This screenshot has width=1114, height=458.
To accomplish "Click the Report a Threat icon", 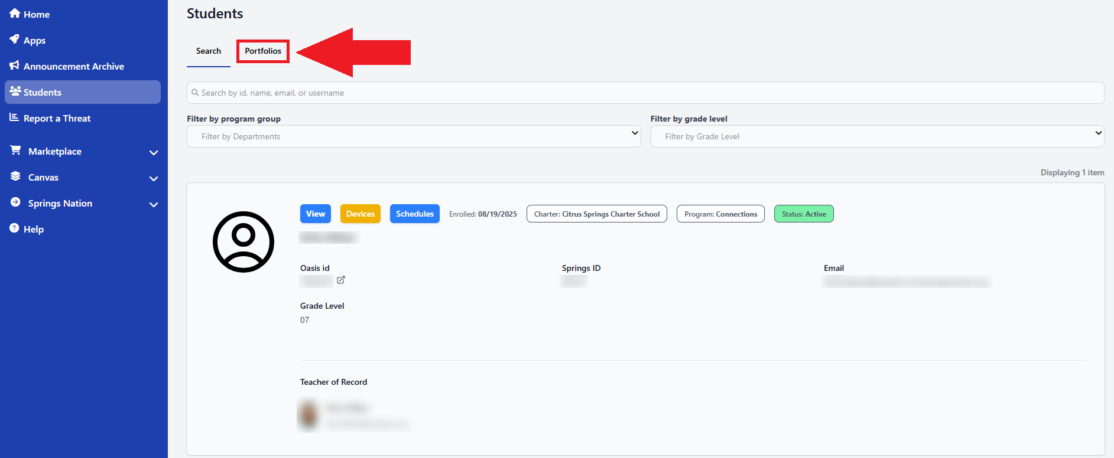I will click(x=15, y=117).
